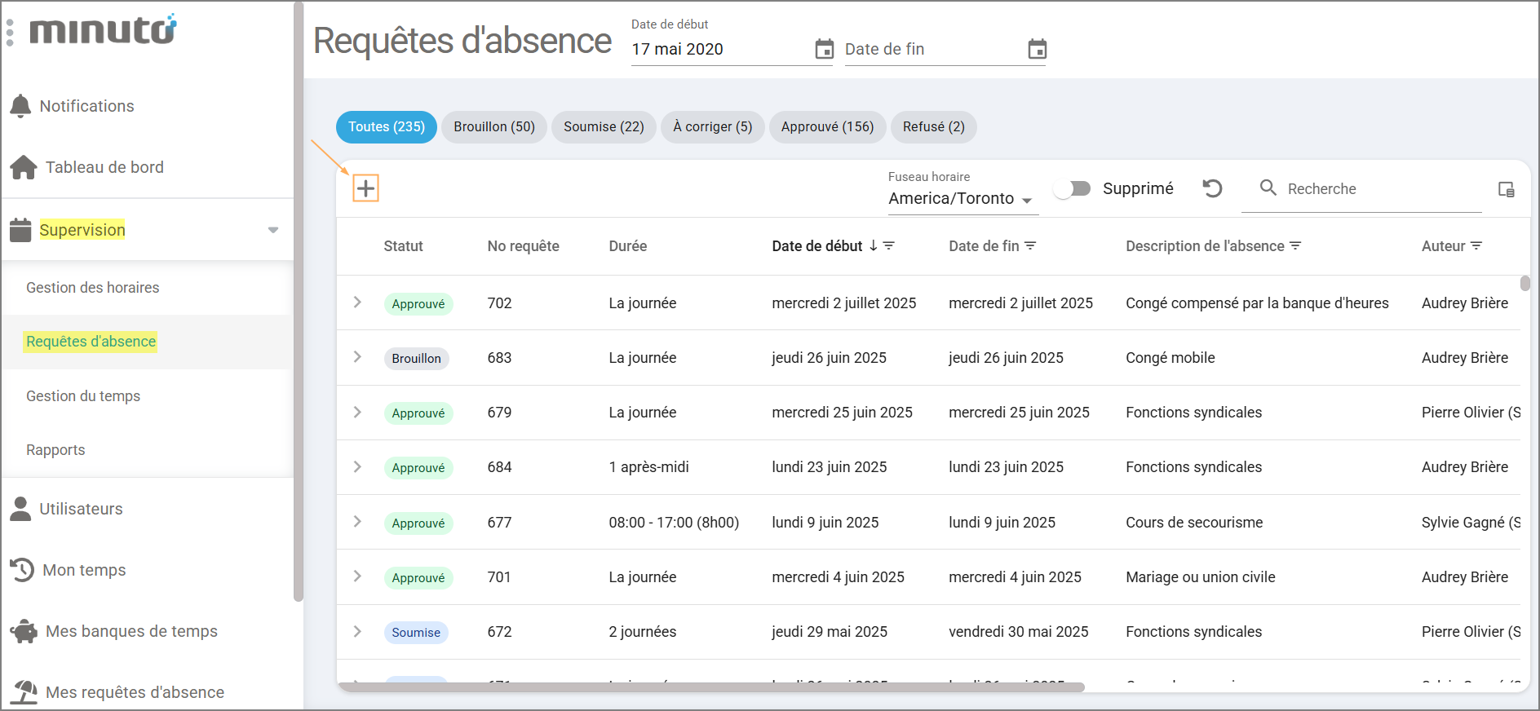Viewport: 1540px width, 711px height.
Task: Open the column display settings icon
Action: click(1507, 189)
